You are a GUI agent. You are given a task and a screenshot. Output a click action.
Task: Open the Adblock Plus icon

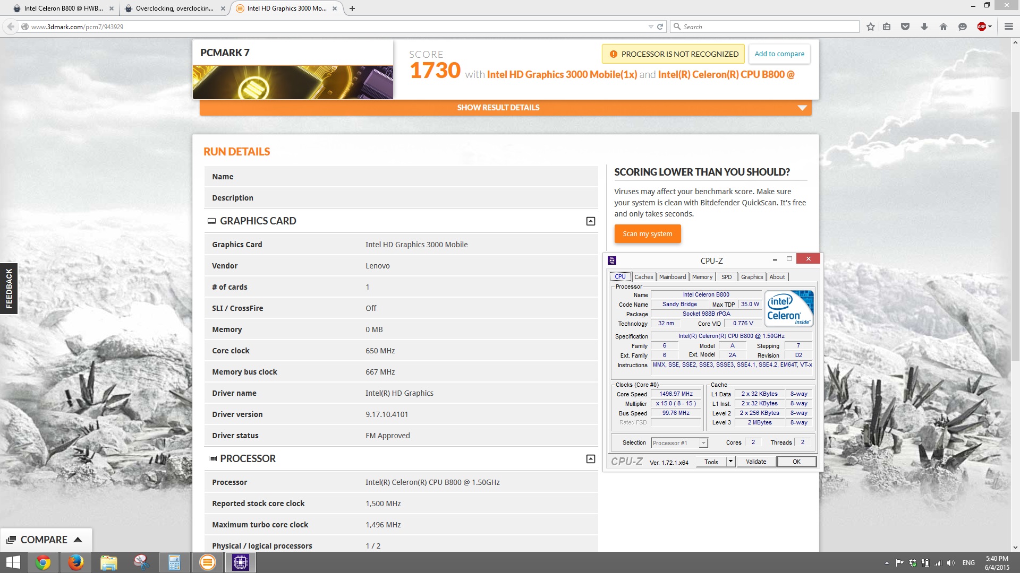(x=982, y=27)
